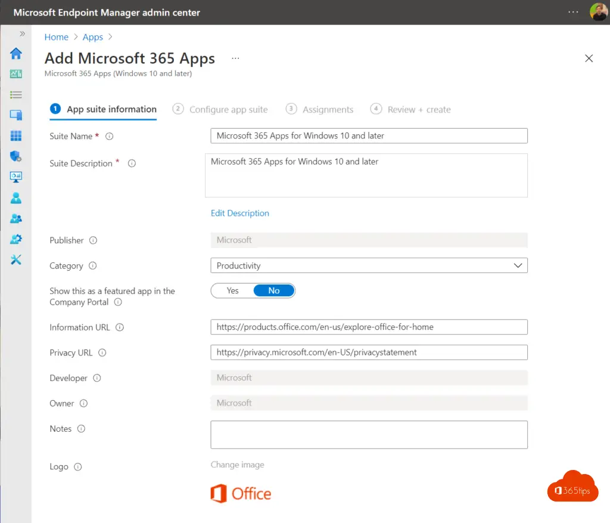Show info tooltip for Logo
This screenshot has width=610, height=523.
point(78,467)
